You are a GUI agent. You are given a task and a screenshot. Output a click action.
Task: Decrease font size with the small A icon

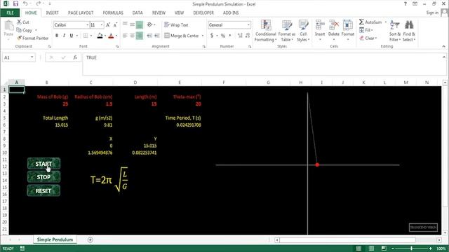point(115,25)
